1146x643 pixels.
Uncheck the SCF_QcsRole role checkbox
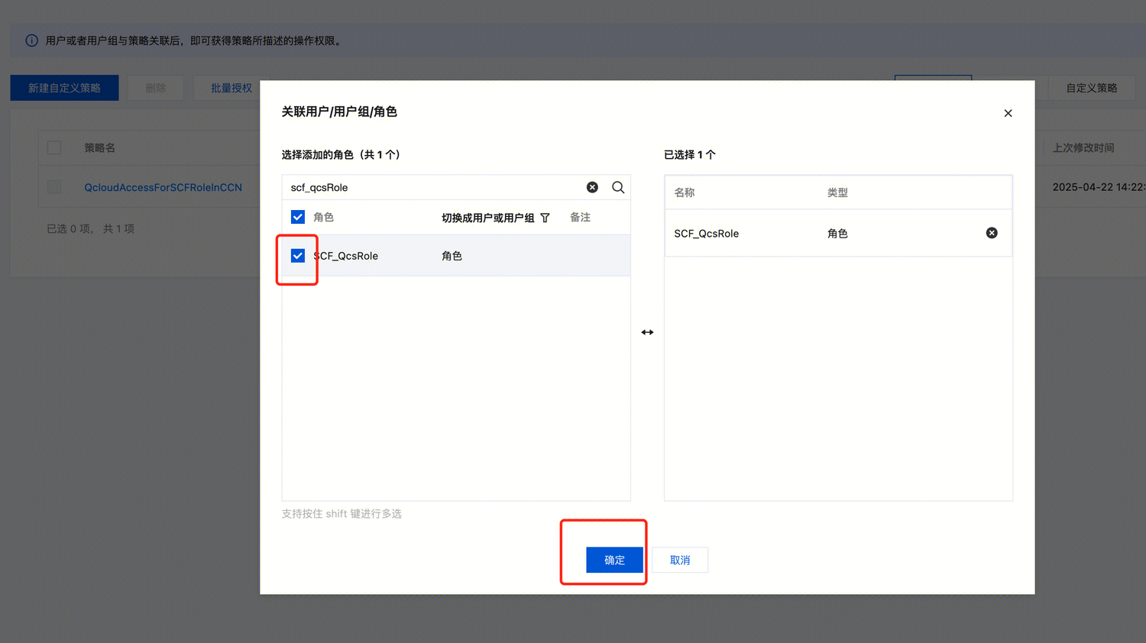(298, 255)
